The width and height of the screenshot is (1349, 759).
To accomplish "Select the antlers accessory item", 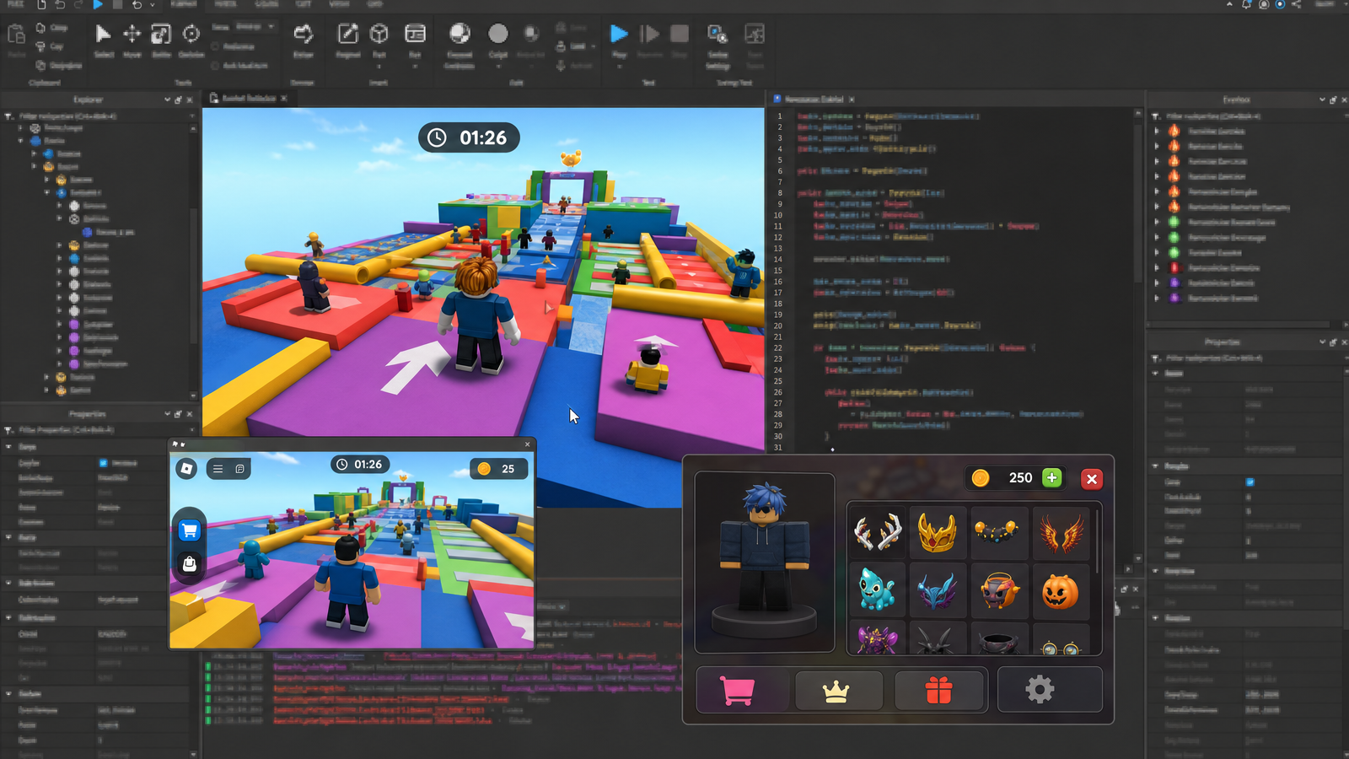I will (x=877, y=533).
